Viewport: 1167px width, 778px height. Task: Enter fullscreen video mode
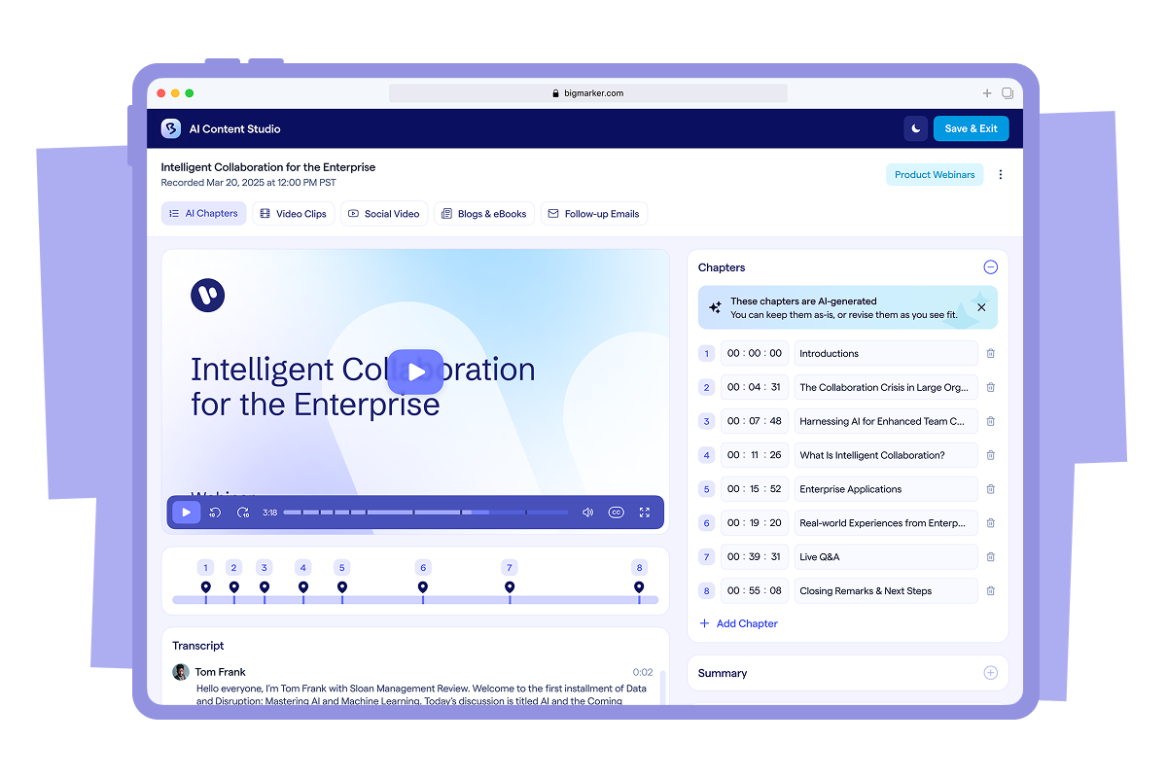click(644, 513)
